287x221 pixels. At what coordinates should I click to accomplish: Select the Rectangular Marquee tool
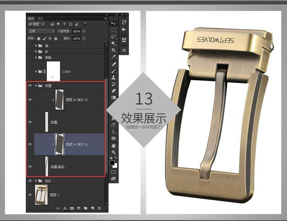[113, 30]
